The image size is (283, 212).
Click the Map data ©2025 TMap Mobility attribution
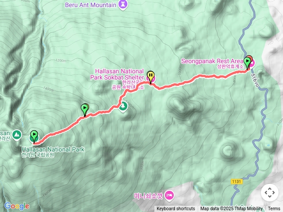[231, 209]
